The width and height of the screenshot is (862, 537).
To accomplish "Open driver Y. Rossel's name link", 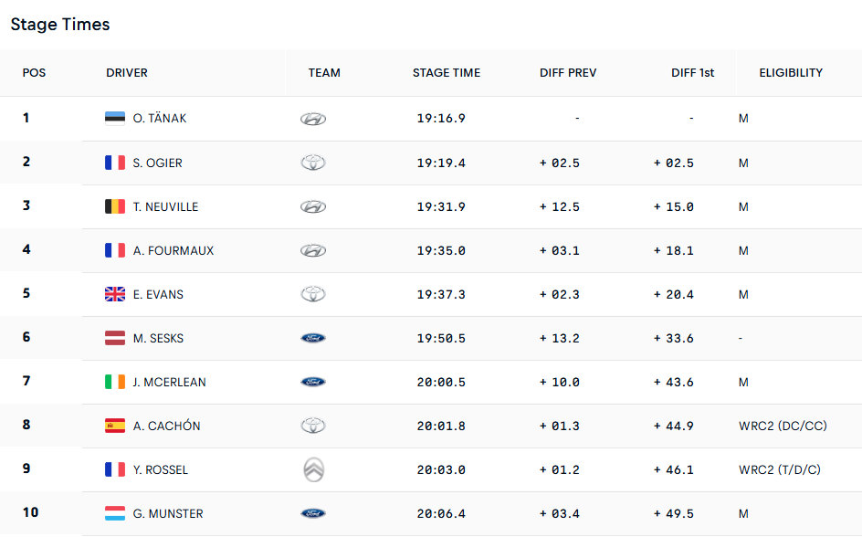I will point(160,469).
